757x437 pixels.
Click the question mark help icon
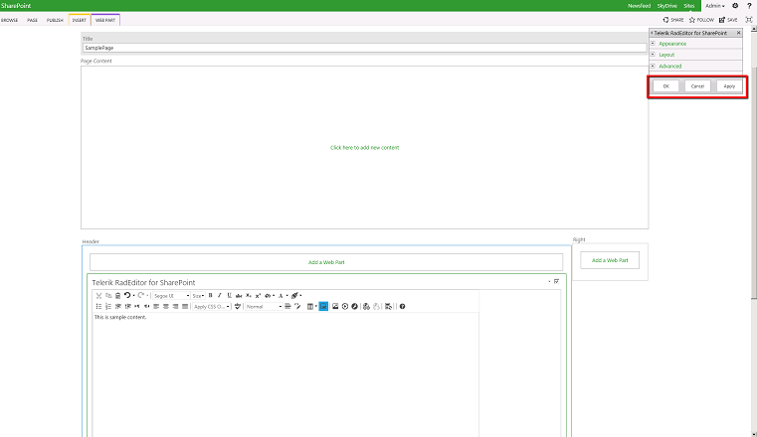[749, 6]
